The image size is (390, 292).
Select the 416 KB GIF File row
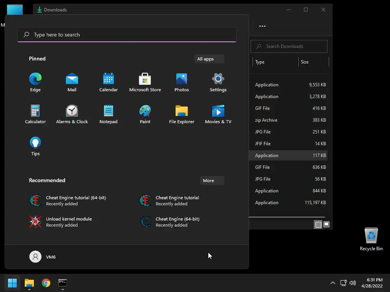click(x=289, y=108)
